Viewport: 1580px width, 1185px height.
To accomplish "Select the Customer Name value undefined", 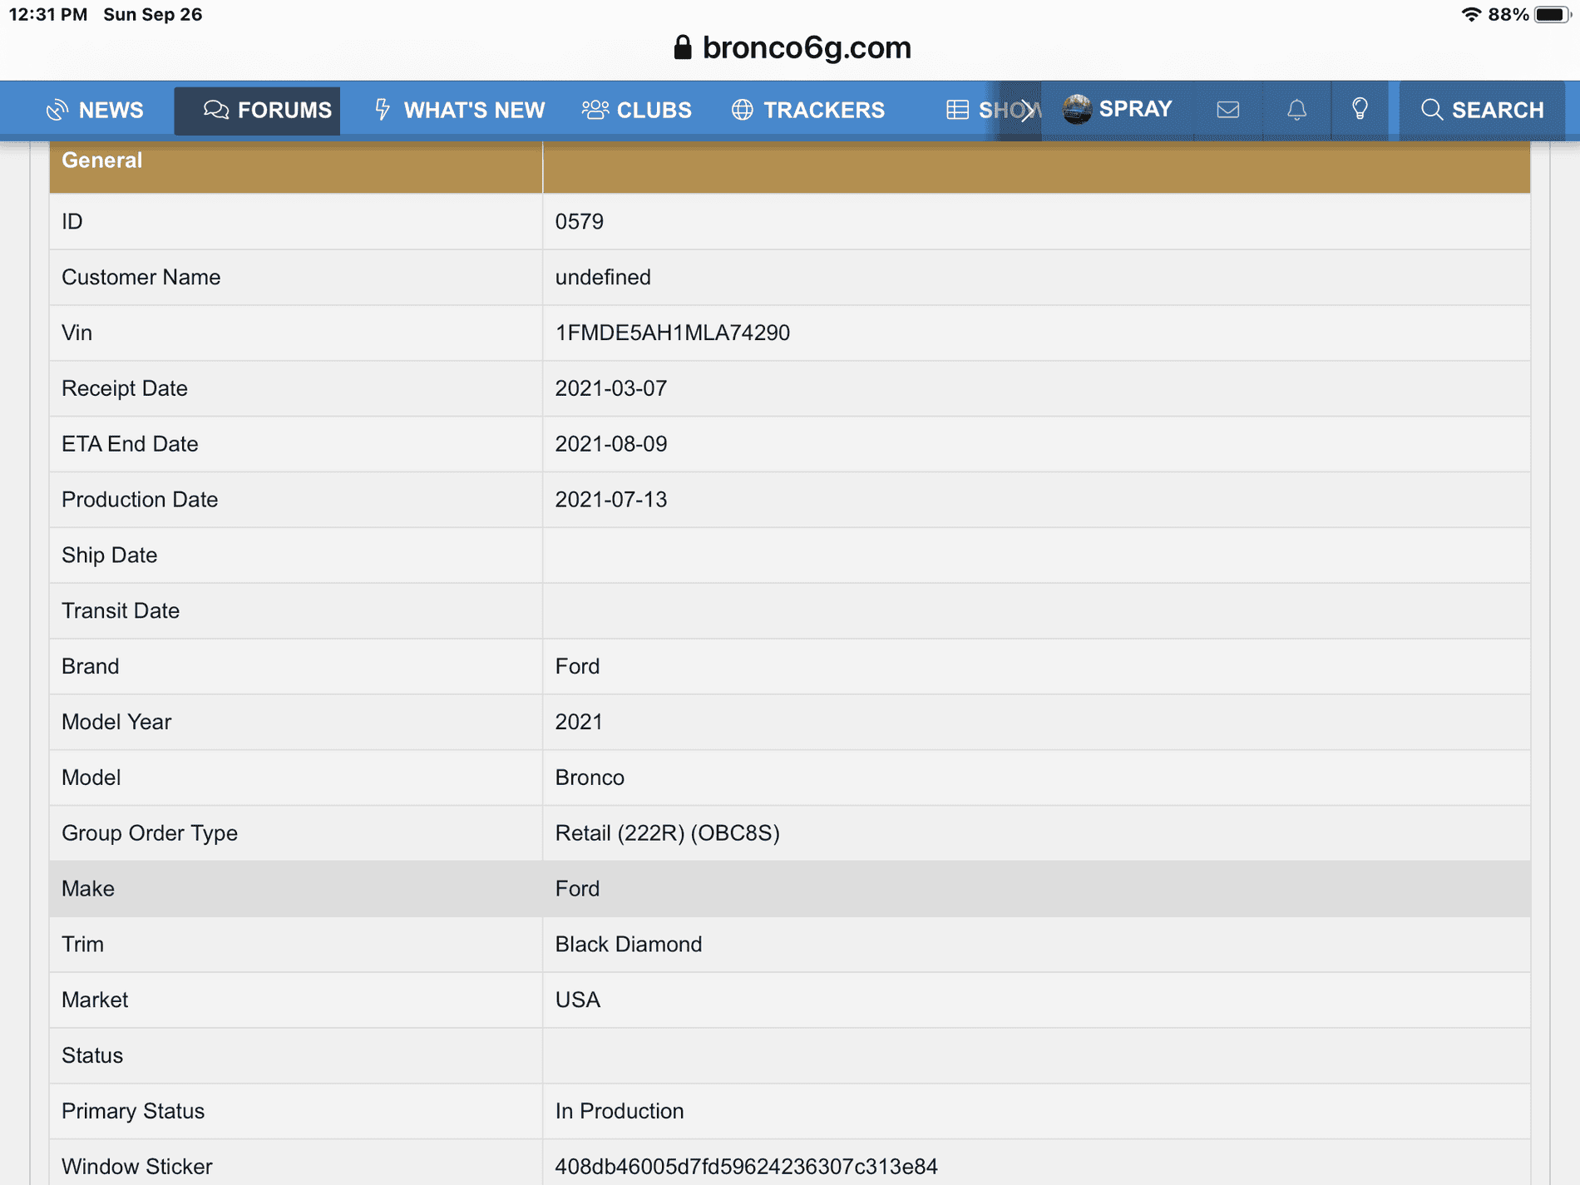I will click(x=603, y=277).
